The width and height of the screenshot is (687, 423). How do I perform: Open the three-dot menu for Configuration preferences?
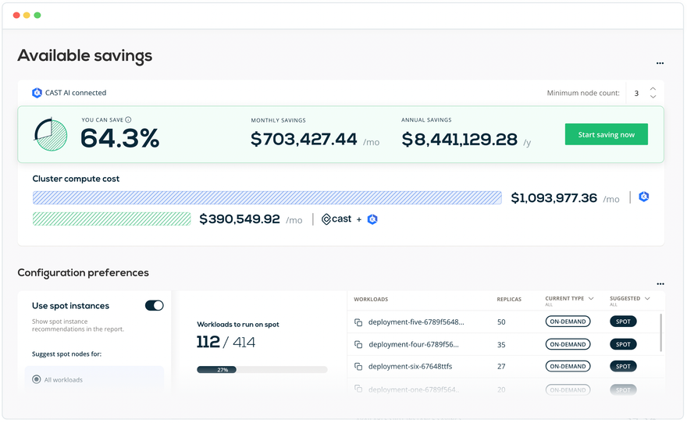pos(660,284)
